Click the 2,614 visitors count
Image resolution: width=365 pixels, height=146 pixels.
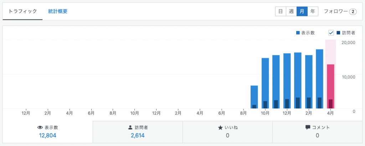pyautogui.click(x=138, y=135)
